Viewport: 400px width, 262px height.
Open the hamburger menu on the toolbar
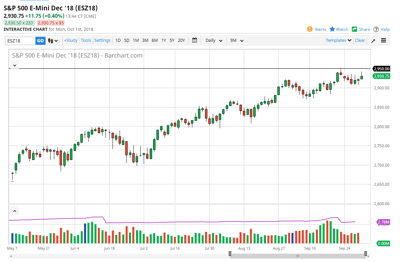[384, 40]
